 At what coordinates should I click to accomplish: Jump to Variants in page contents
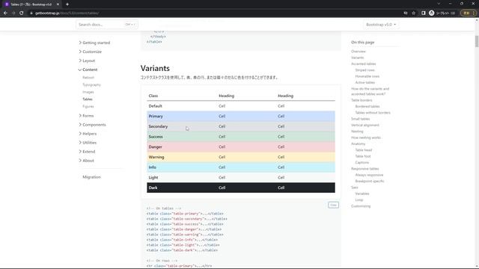[x=358, y=58]
